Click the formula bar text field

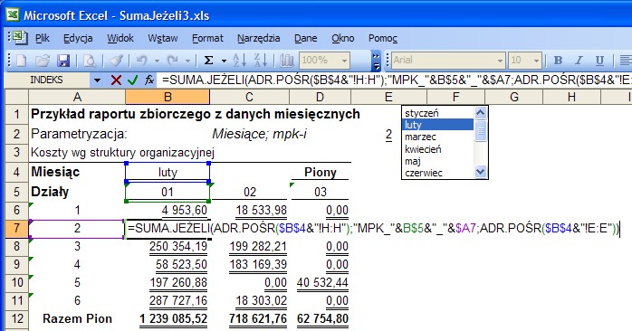click(x=395, y=80)
